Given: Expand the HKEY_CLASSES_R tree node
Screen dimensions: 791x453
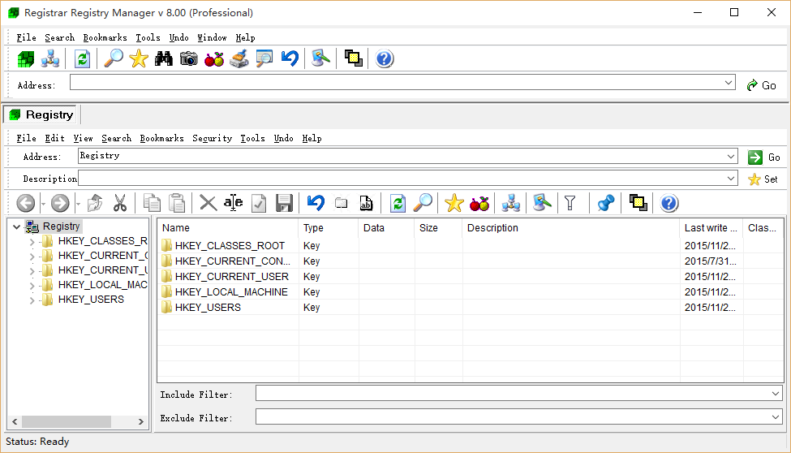Looking at the screenshot, I should pyautogui.click(x=32, y=242).
